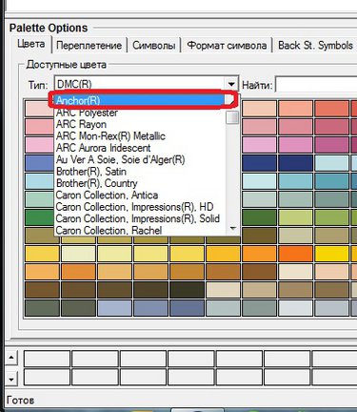Pick the teal swatch in the aqua row
357x412 pixels.
pos(331,181)
